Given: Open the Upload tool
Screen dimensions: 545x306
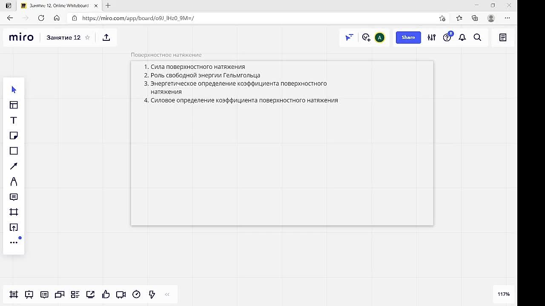Looking at the screenshot, I should (x=14, y=227).
